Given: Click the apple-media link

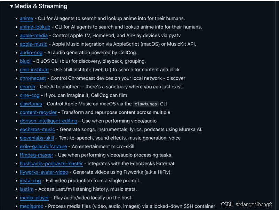Looking at the screenshot, I should [x=33, y=35].
